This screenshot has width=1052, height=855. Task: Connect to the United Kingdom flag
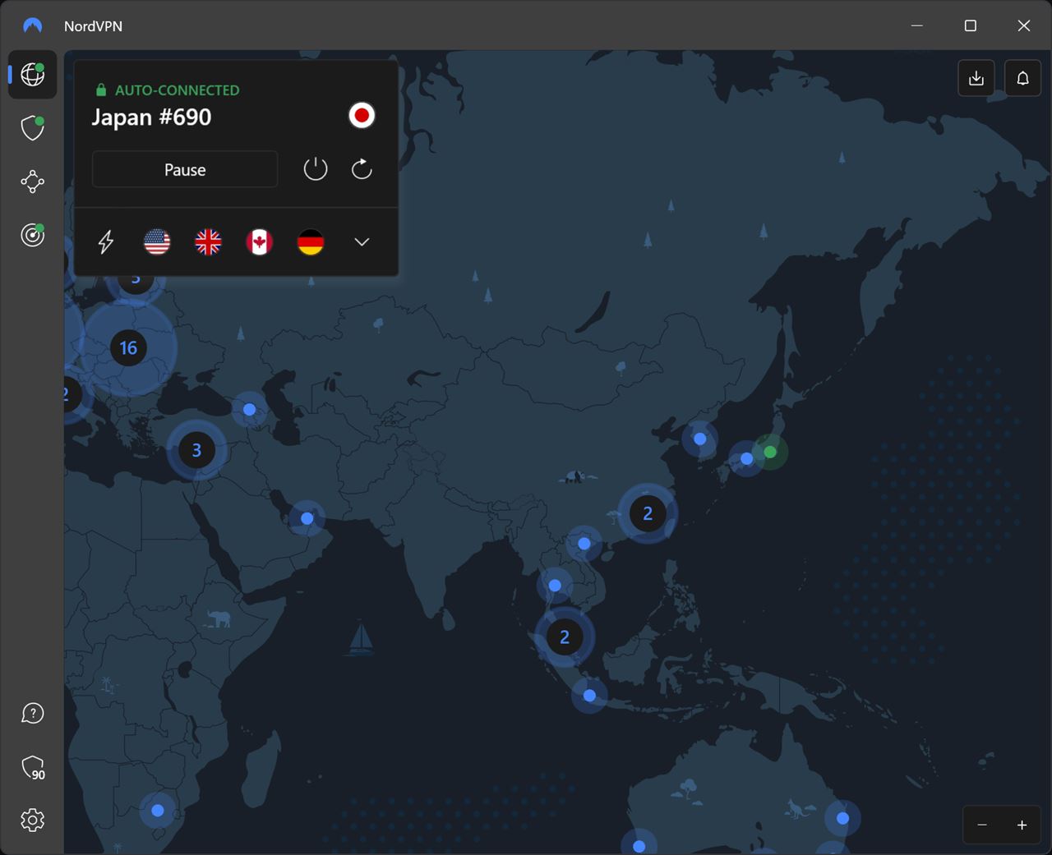[208, 241]
